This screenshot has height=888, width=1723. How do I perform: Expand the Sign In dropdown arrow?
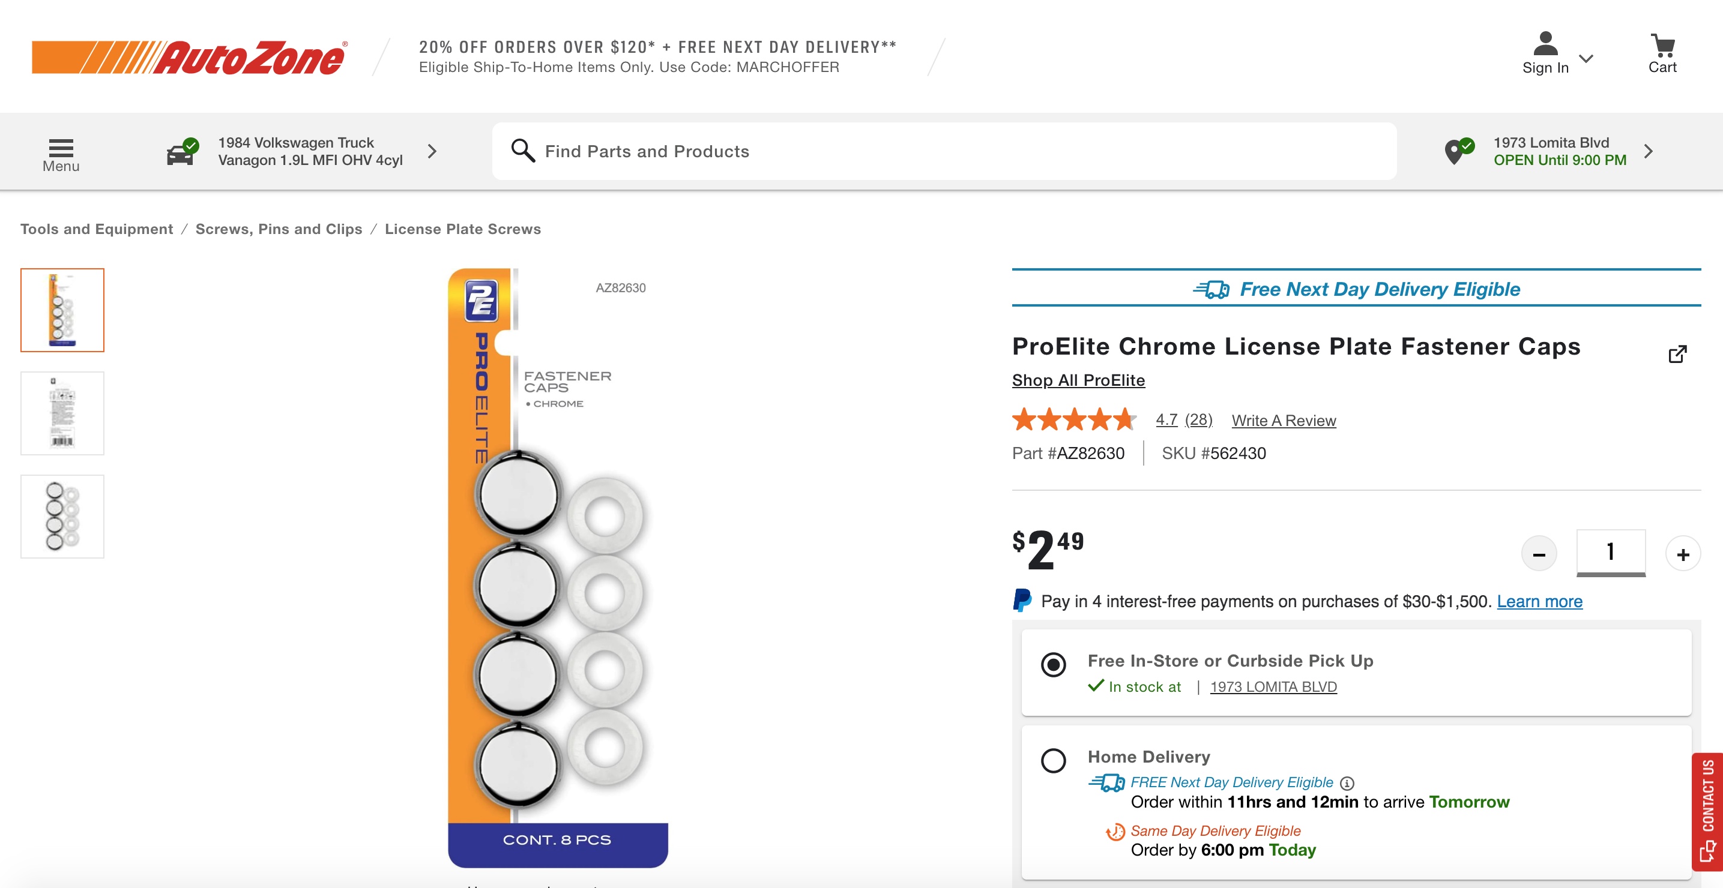(x=1586, y=59)
